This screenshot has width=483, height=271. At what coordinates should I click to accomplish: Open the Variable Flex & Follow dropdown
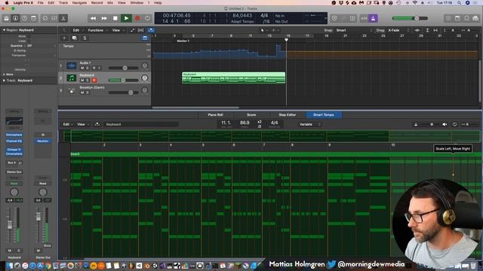pos(309,124)
